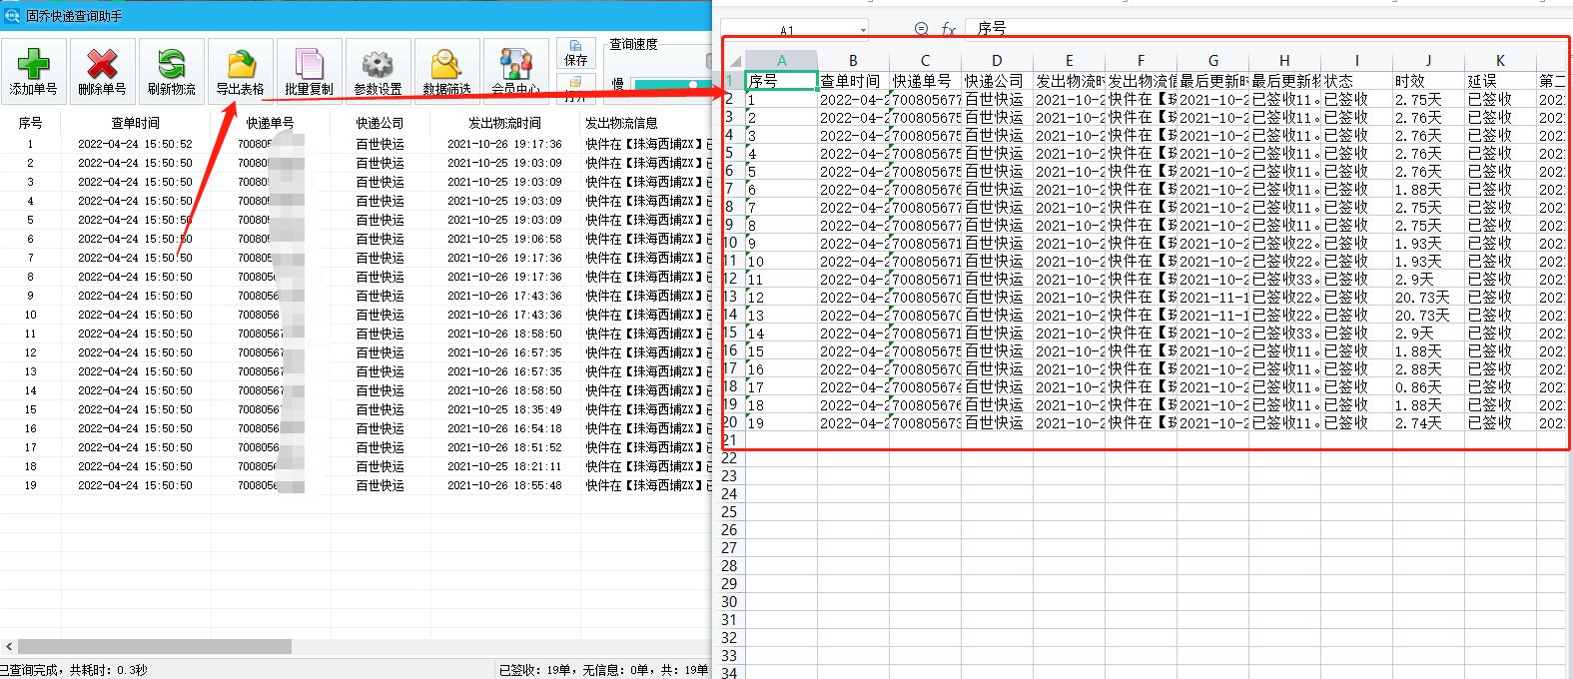This screenshot has width=1573, height=679.
Task: Click the 保存 save button
Action: [x=576, y=53]
